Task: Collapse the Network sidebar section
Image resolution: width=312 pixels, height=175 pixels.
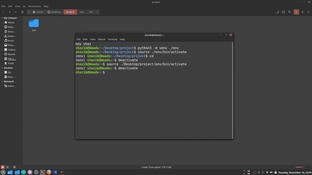Action: tap(2, 82)
